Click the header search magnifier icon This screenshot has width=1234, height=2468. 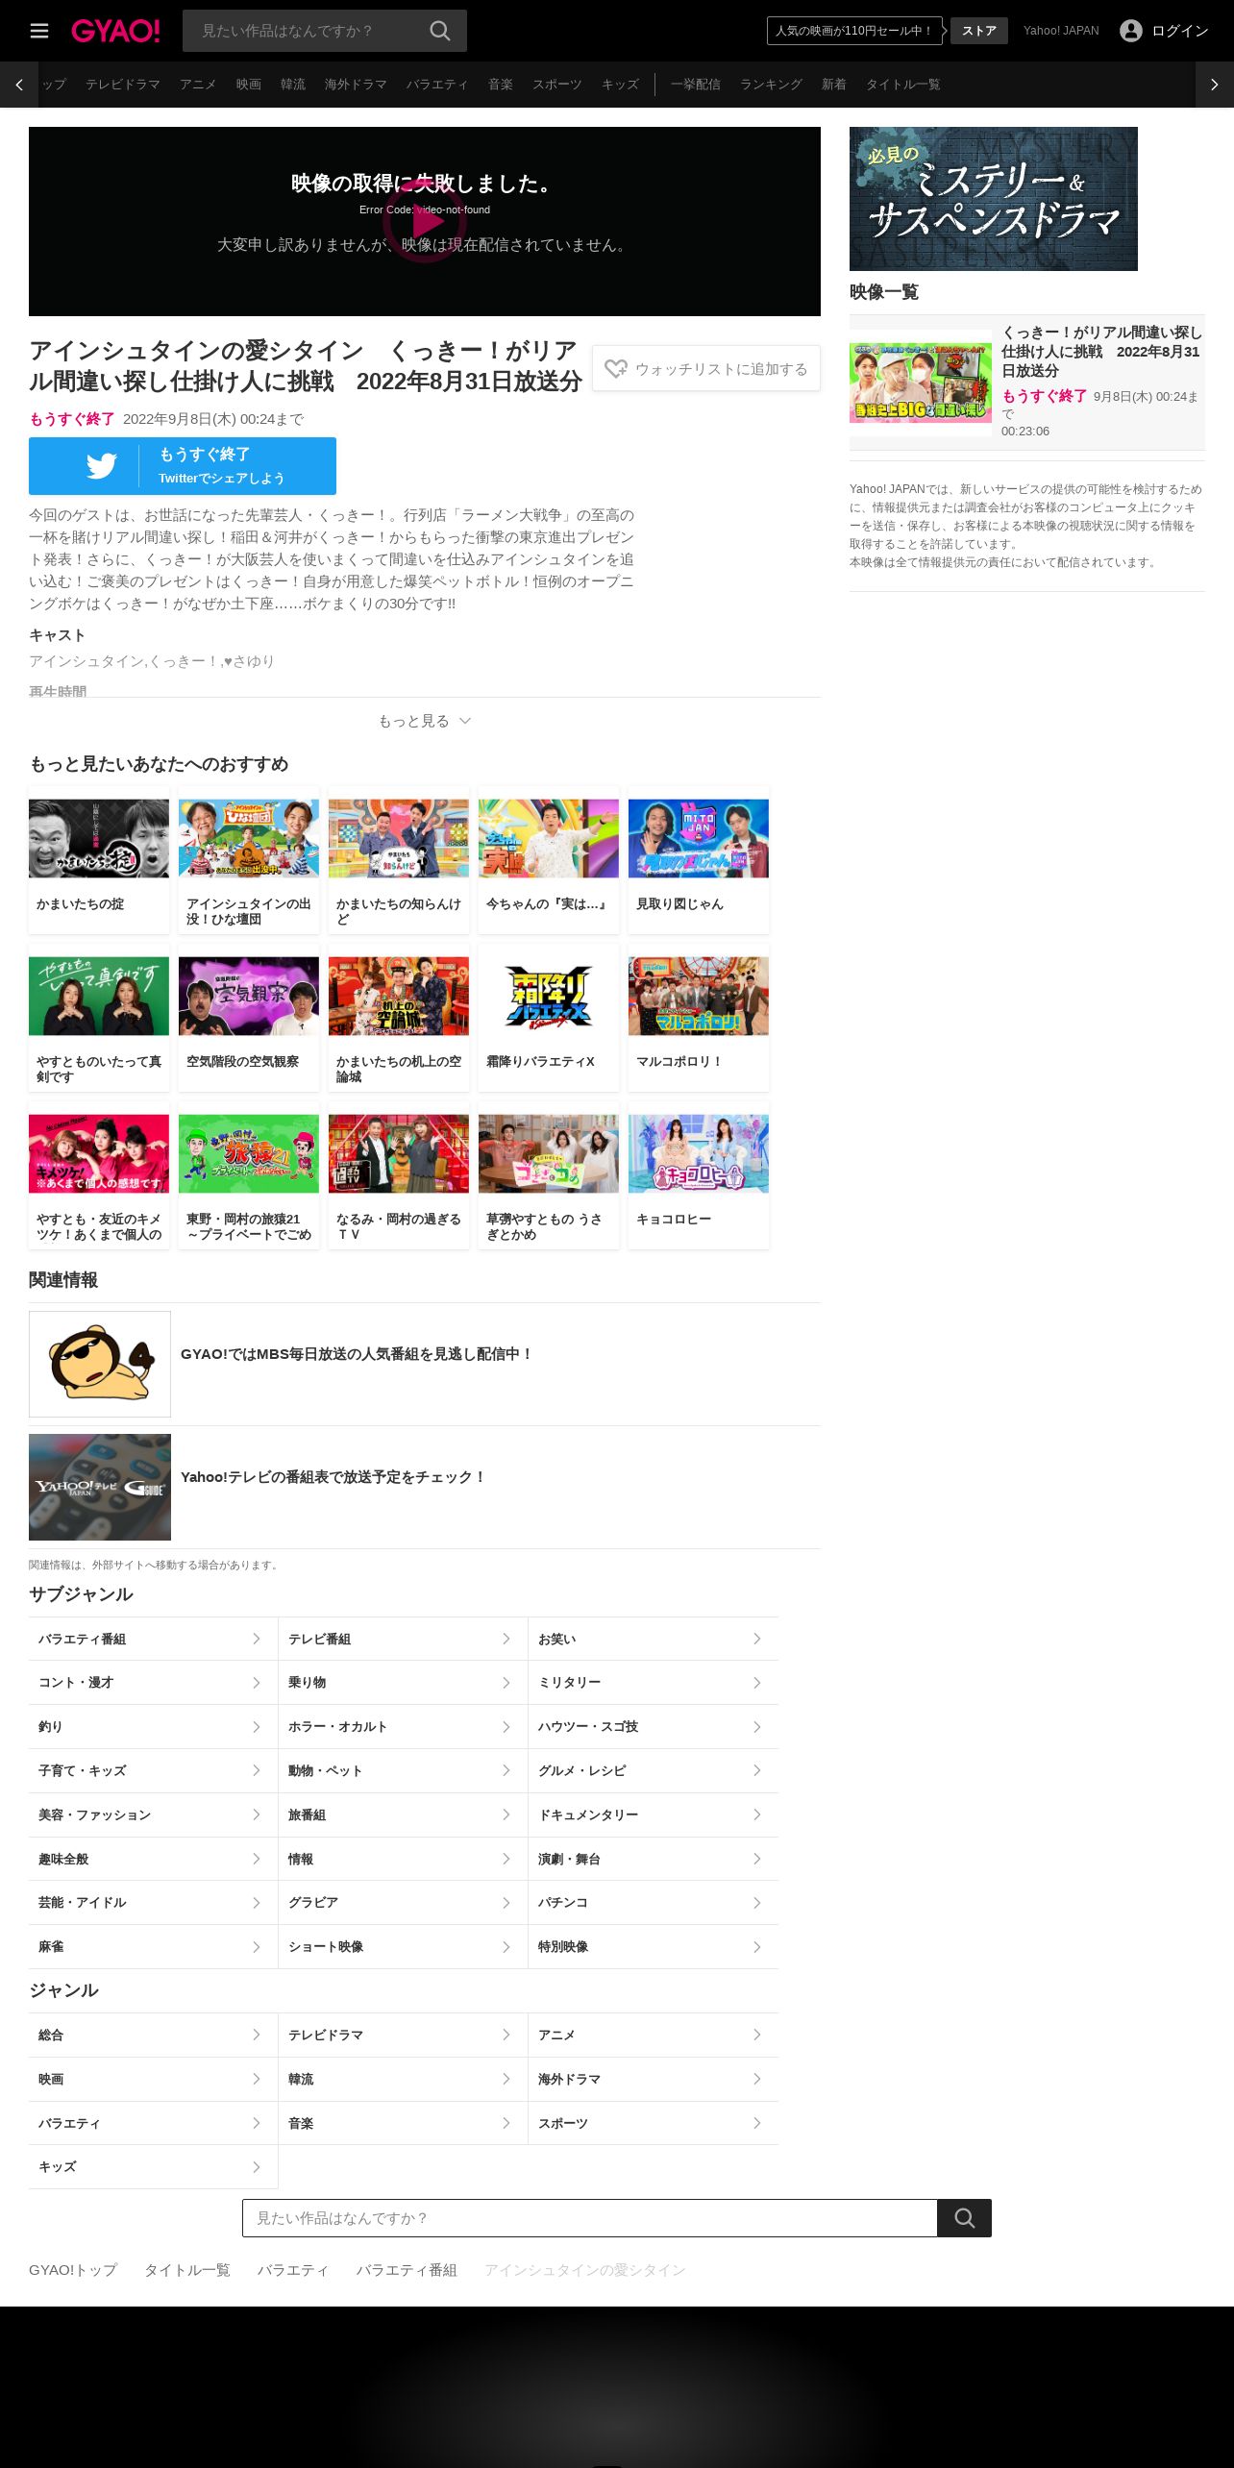(439, 31)
